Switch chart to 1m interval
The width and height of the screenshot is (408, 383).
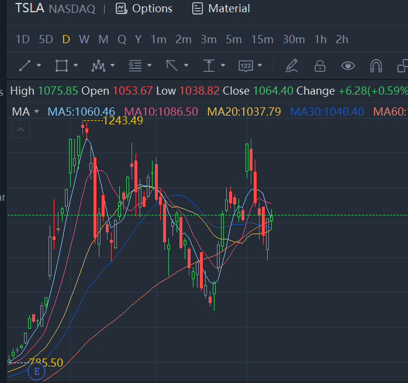158,40
